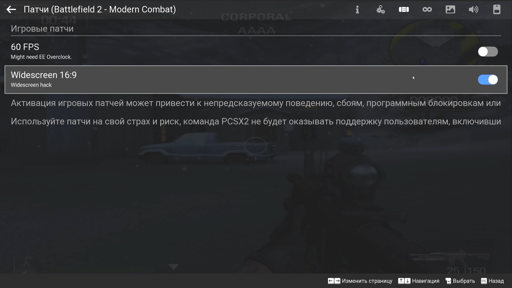Open audio settings speaker icon

click(473, 10)
